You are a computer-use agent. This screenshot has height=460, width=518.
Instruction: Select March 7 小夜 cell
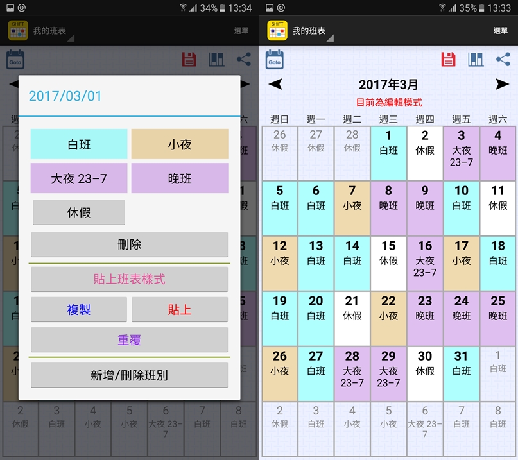(x=352, y=209)
